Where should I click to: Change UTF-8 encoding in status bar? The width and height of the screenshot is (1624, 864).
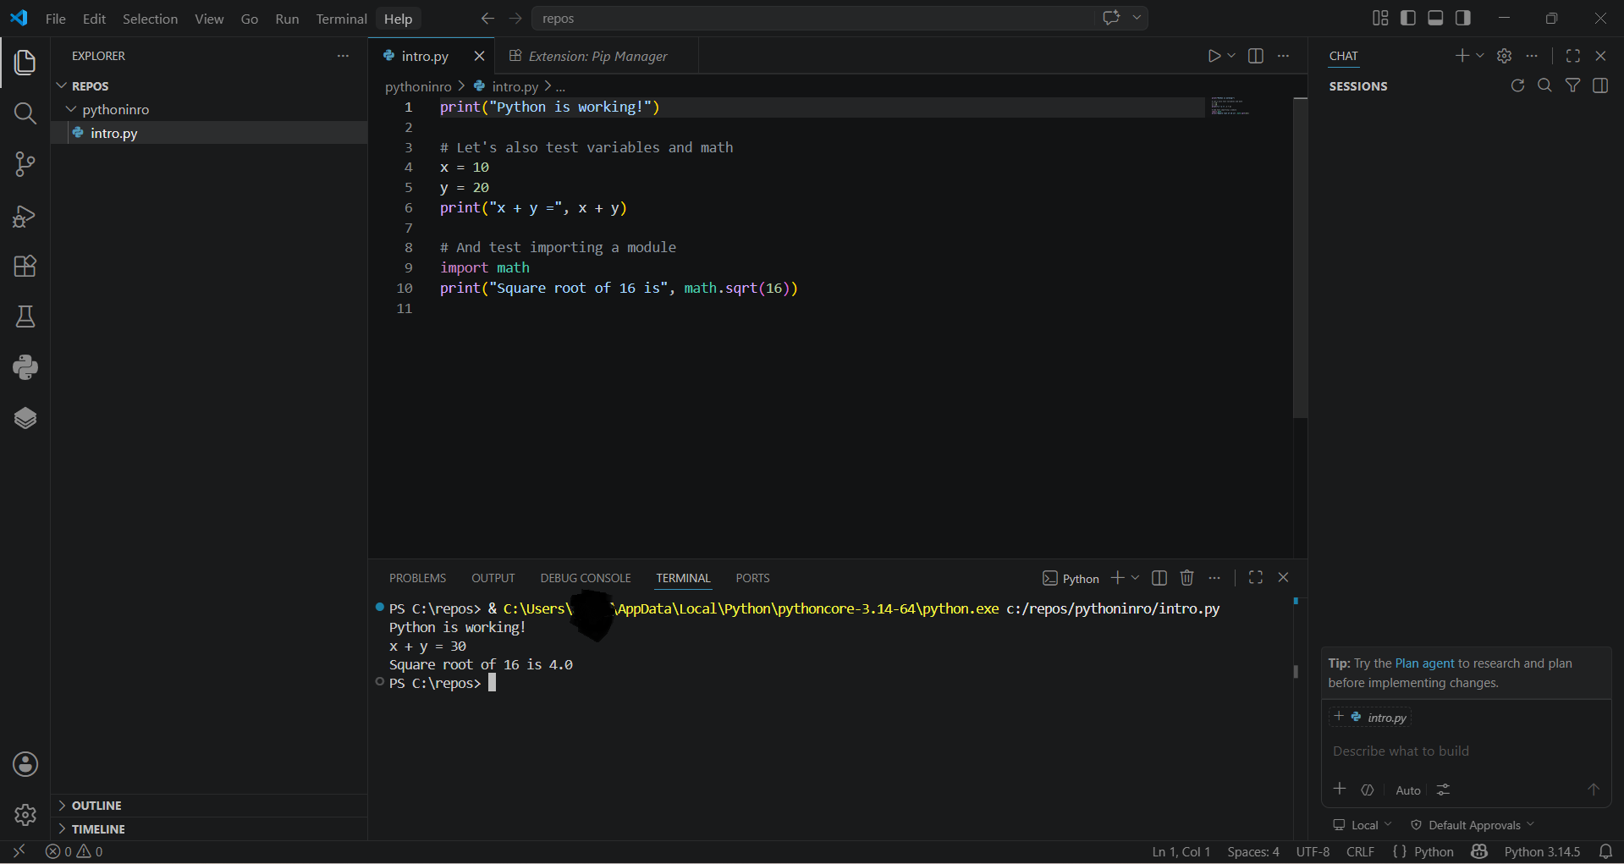click(x=1313, y=852)
